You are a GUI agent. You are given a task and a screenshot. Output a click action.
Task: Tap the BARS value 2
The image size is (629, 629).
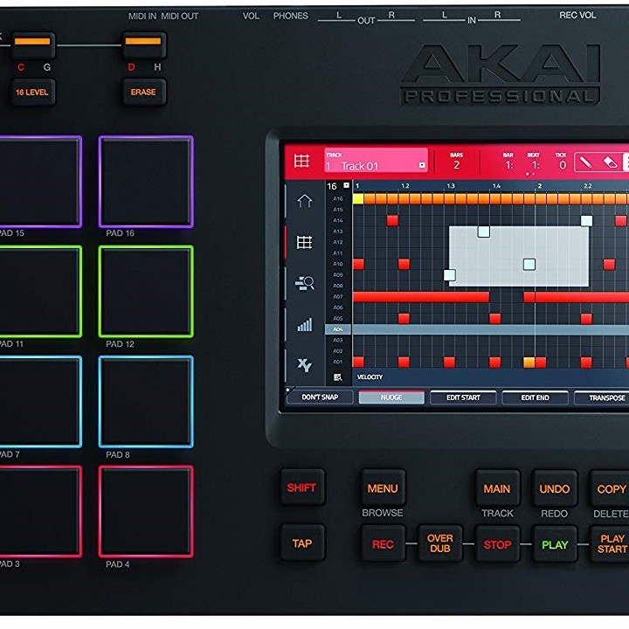coord(457,165)
